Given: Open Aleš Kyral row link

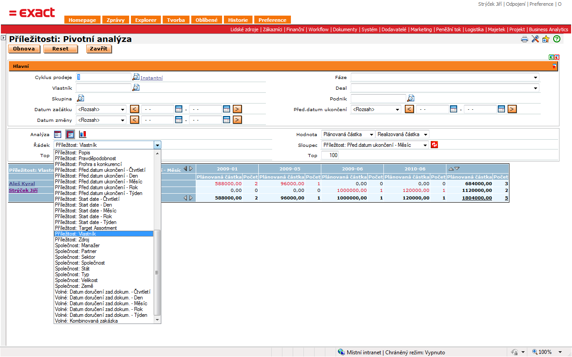Looking at the screenshot, I should pyautogui.click(x=22, y=183).
